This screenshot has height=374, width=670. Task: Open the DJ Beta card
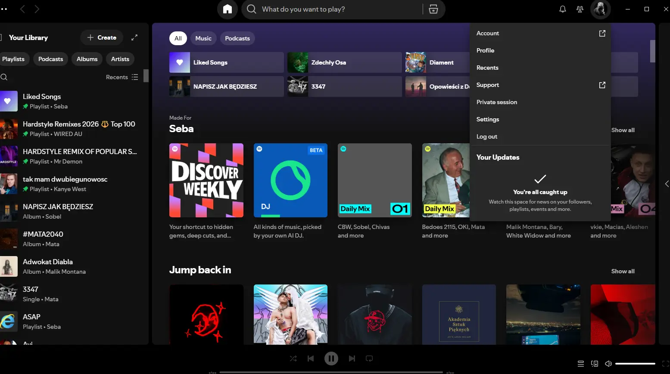click(290, 191)
